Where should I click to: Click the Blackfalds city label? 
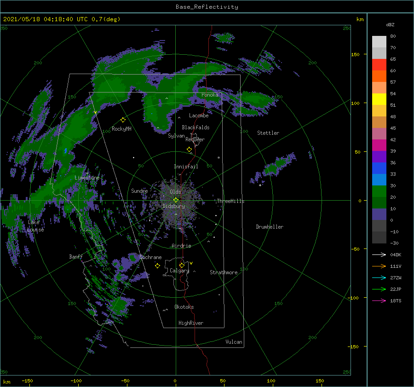195,127
